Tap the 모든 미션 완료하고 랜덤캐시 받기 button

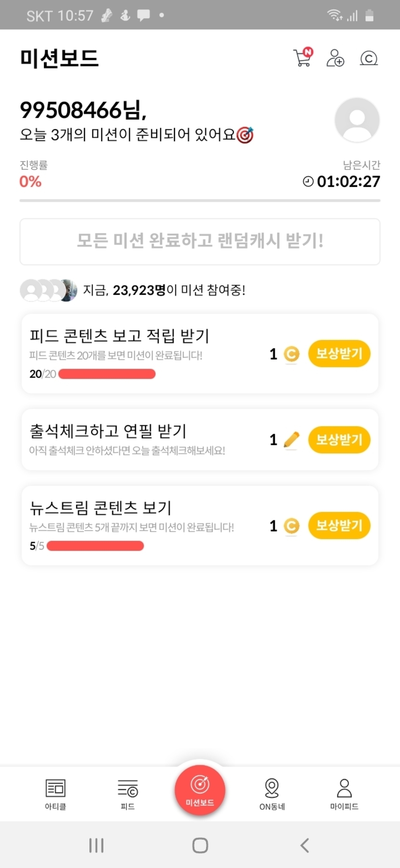point(200,241)
